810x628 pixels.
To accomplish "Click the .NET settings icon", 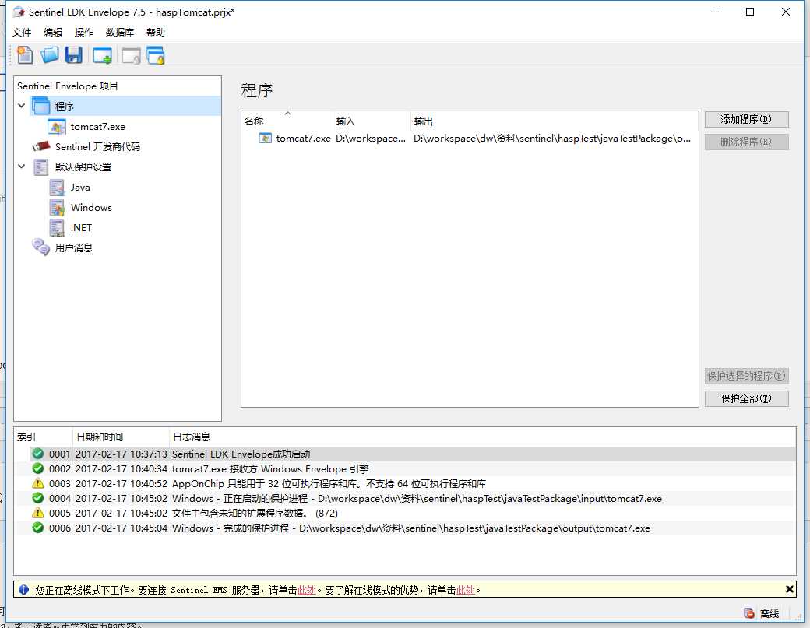I will point(57,227).
